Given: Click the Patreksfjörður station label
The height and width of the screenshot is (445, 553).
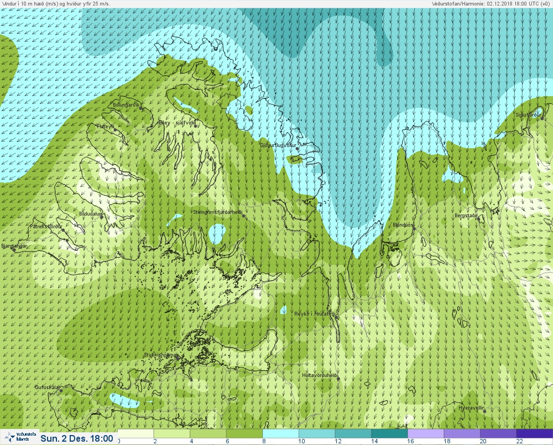Looking at the screenshot, I should click(x=46, y=227).
